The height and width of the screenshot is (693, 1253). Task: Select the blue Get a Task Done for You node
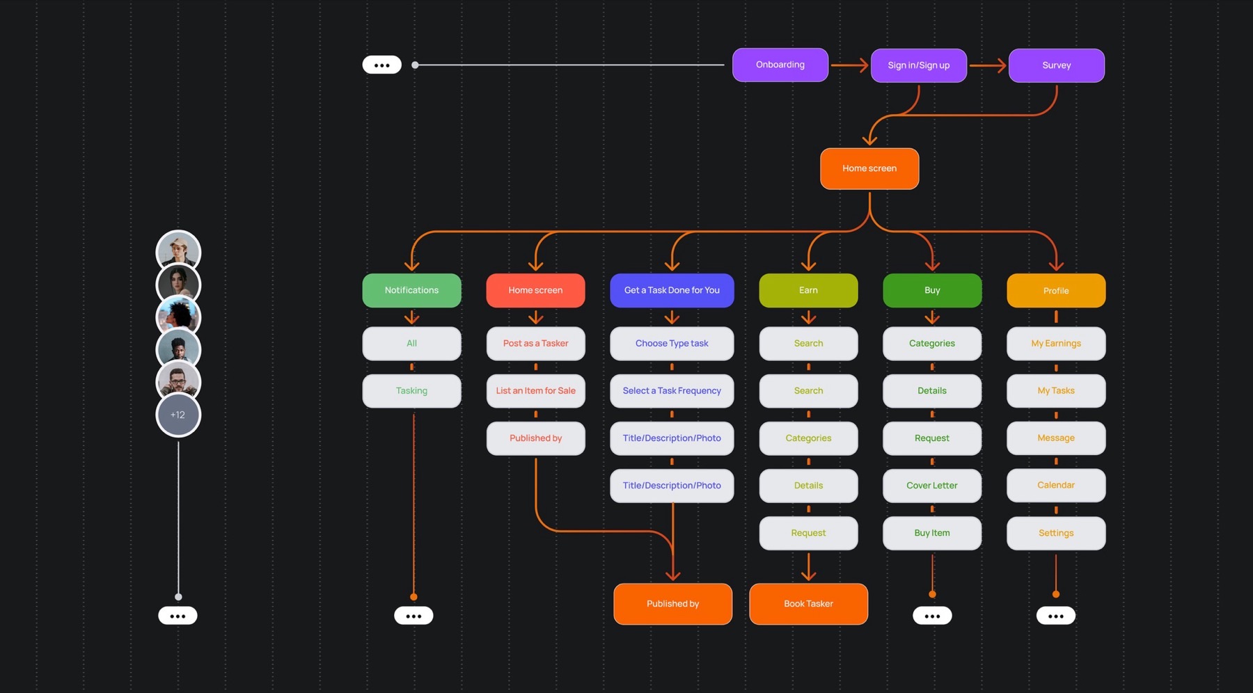(x=672, y=290)
